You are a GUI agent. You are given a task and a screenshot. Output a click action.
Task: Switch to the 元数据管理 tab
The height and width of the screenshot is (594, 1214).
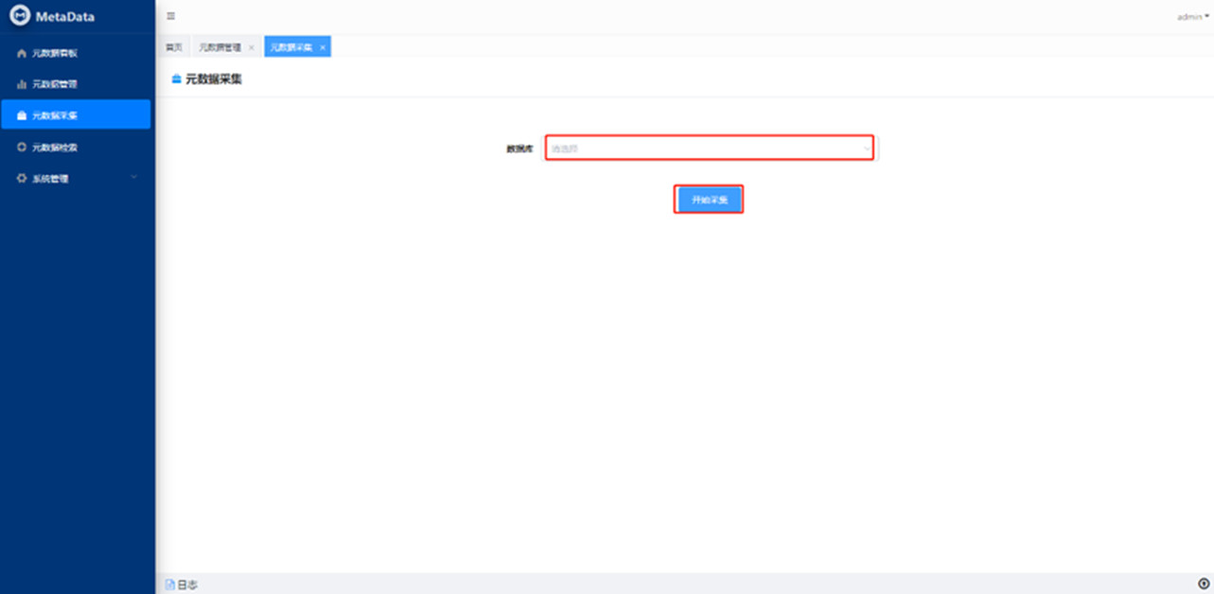(x=220, y=47)
